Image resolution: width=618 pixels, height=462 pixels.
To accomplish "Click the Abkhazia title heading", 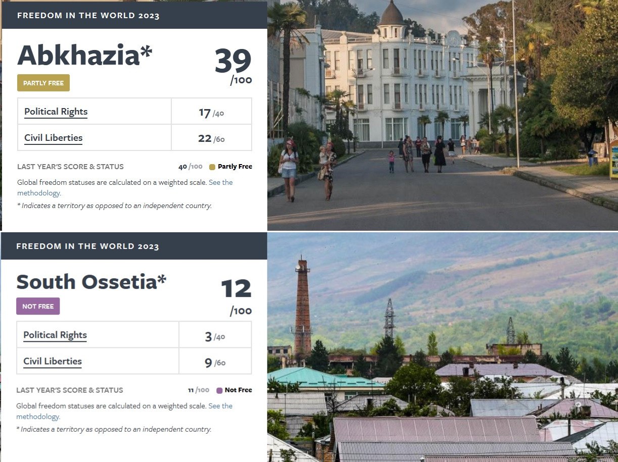I will tap(84, 55).
